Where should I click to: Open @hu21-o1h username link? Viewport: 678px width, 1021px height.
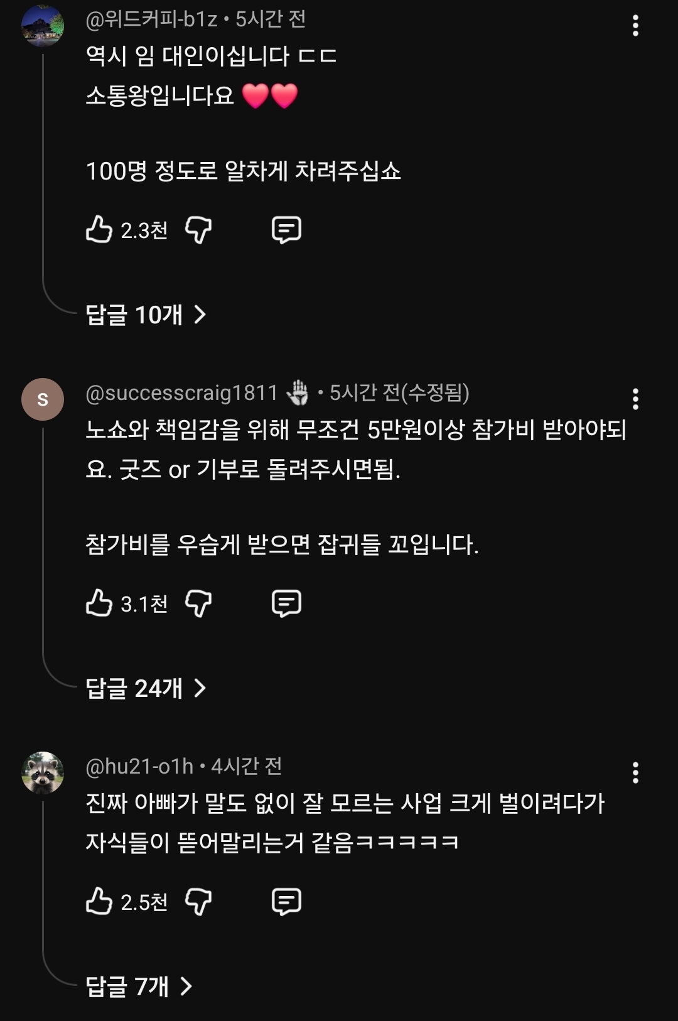point(139,767)
